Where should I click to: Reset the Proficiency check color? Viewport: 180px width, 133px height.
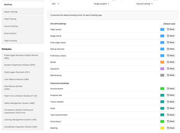171,56
